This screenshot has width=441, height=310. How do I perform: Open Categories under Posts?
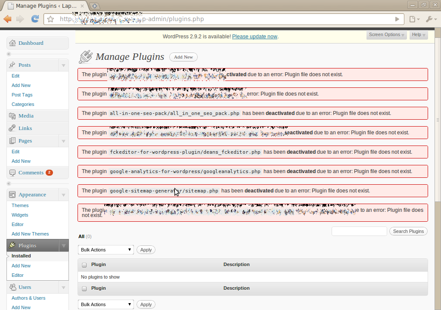pyautogui.click(x=23, y=104)
